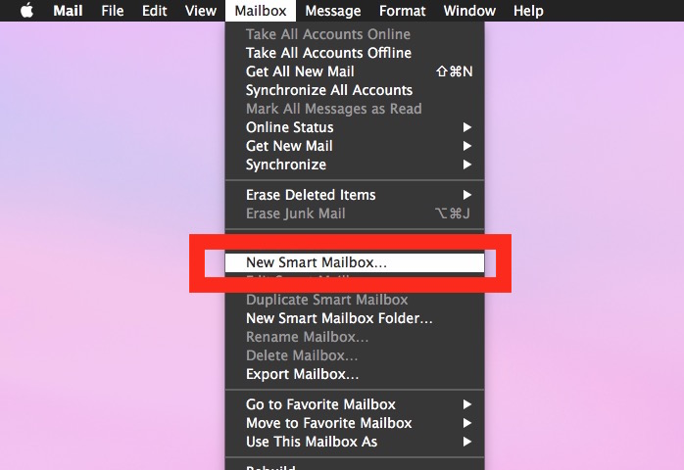Open the Help menu
The height and width of the screenshot is (470, 684).
528,11
